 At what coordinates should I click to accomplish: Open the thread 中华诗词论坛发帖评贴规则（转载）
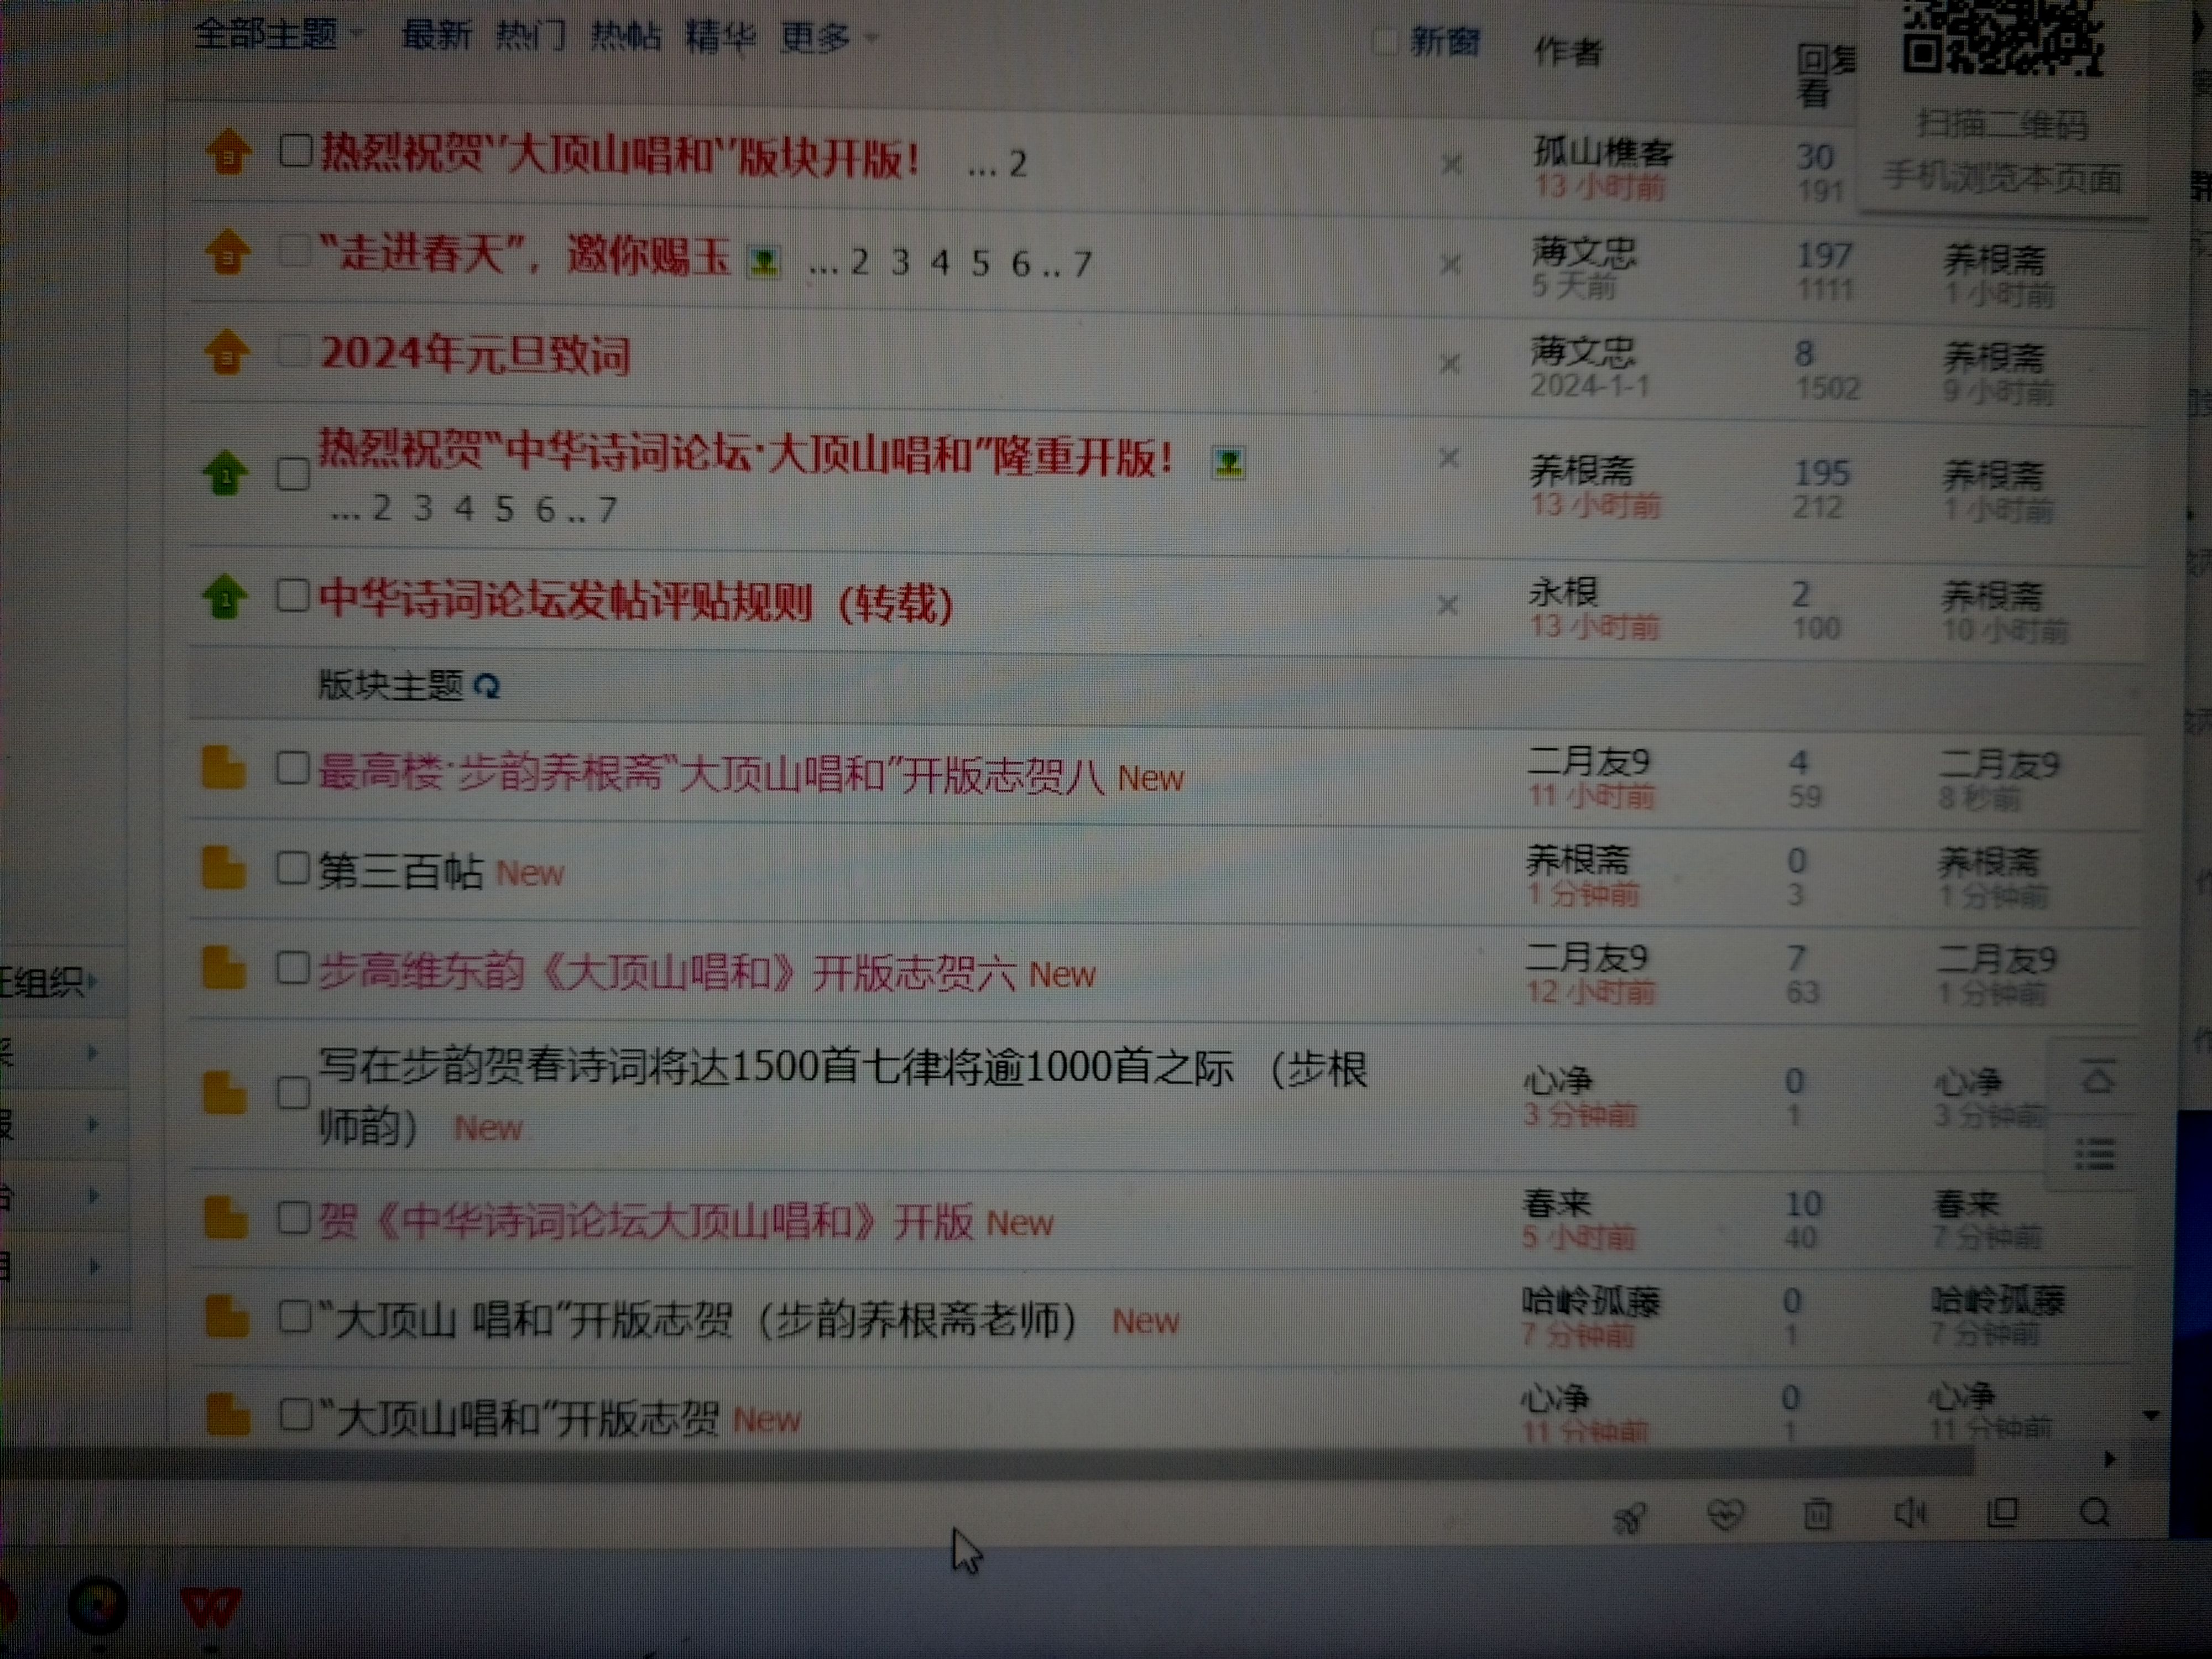pyautogui.click(x=636, y=602)
